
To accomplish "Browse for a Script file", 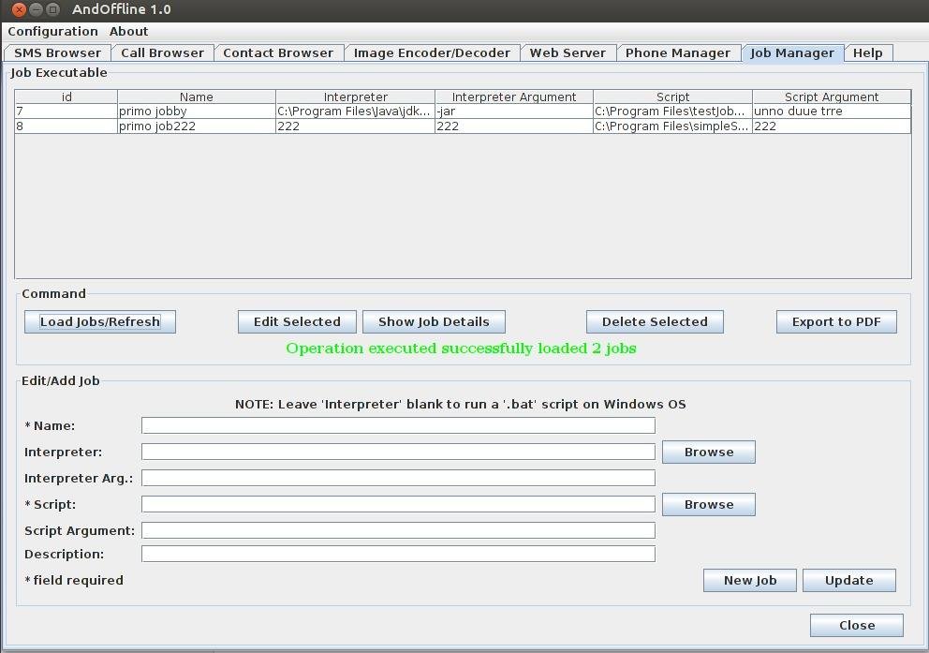I will pyautogui.click(x=708, y=504).
